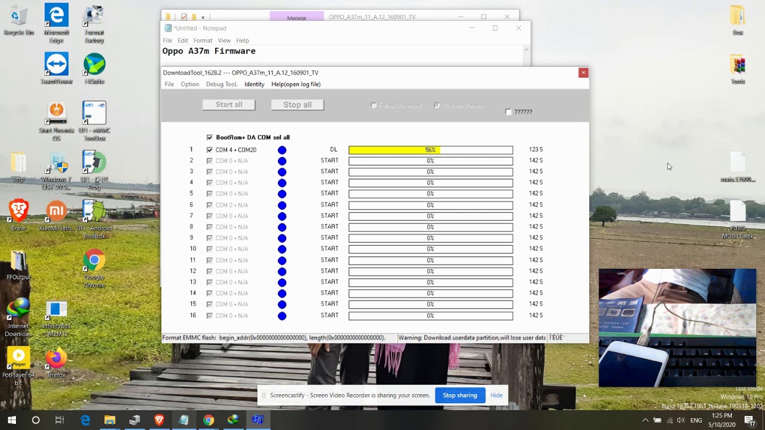This screenshot has height=430, width=765.
Task: Click ENG language indicator in tray
Action: pyautogui.click(x=696, y=420)
